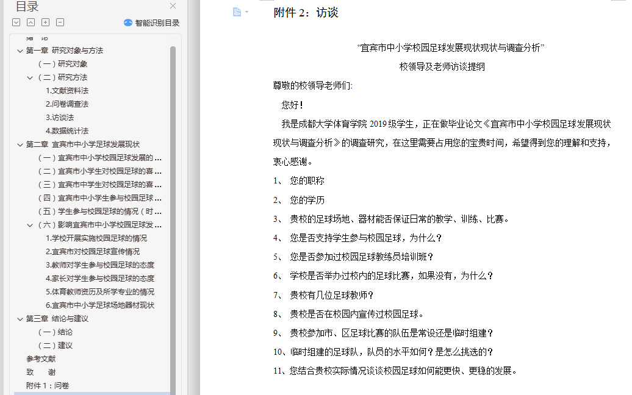Image resolution: width=632 pixels, height=395 pixels.
Task: Click question 3 about 足球场地、器材
Action: coord(392,219)
